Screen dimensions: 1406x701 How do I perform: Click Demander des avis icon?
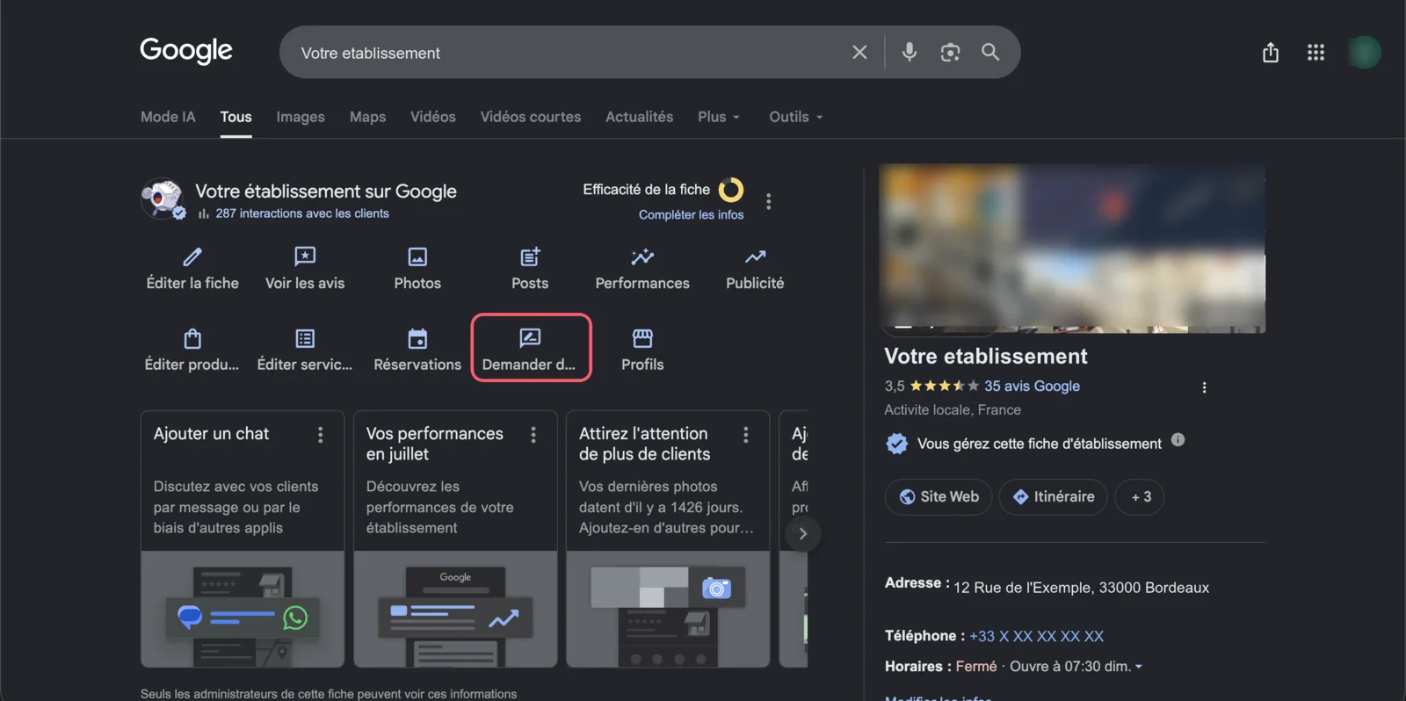click(530, 337)
